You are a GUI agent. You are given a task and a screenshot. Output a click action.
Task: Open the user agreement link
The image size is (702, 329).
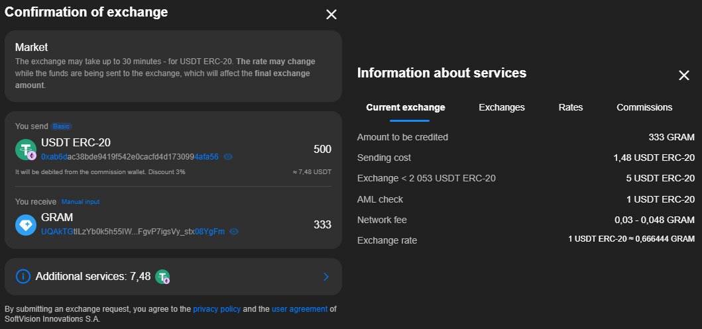(300, 309)
